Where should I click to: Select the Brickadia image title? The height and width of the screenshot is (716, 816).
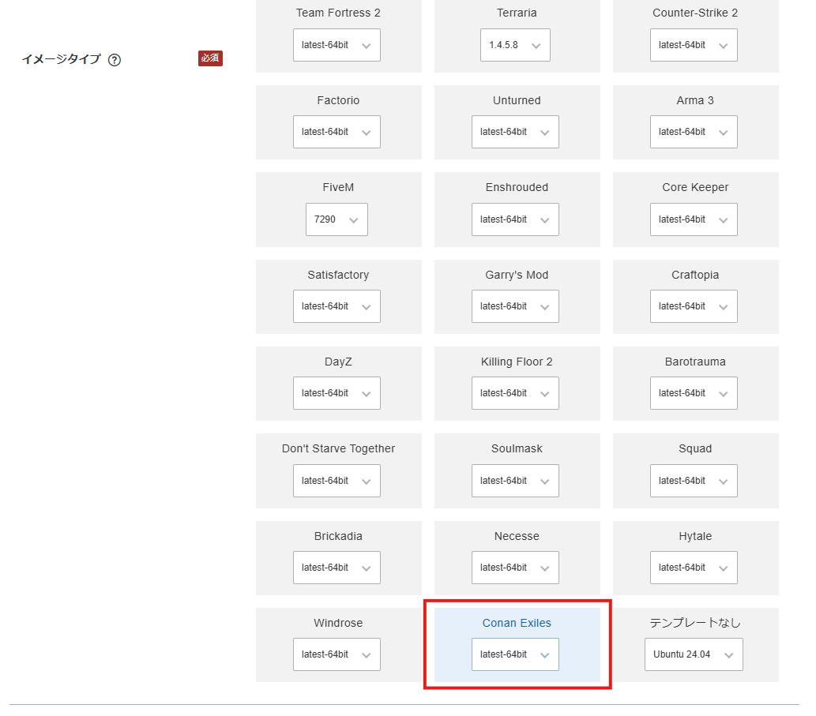coord(338,536)
